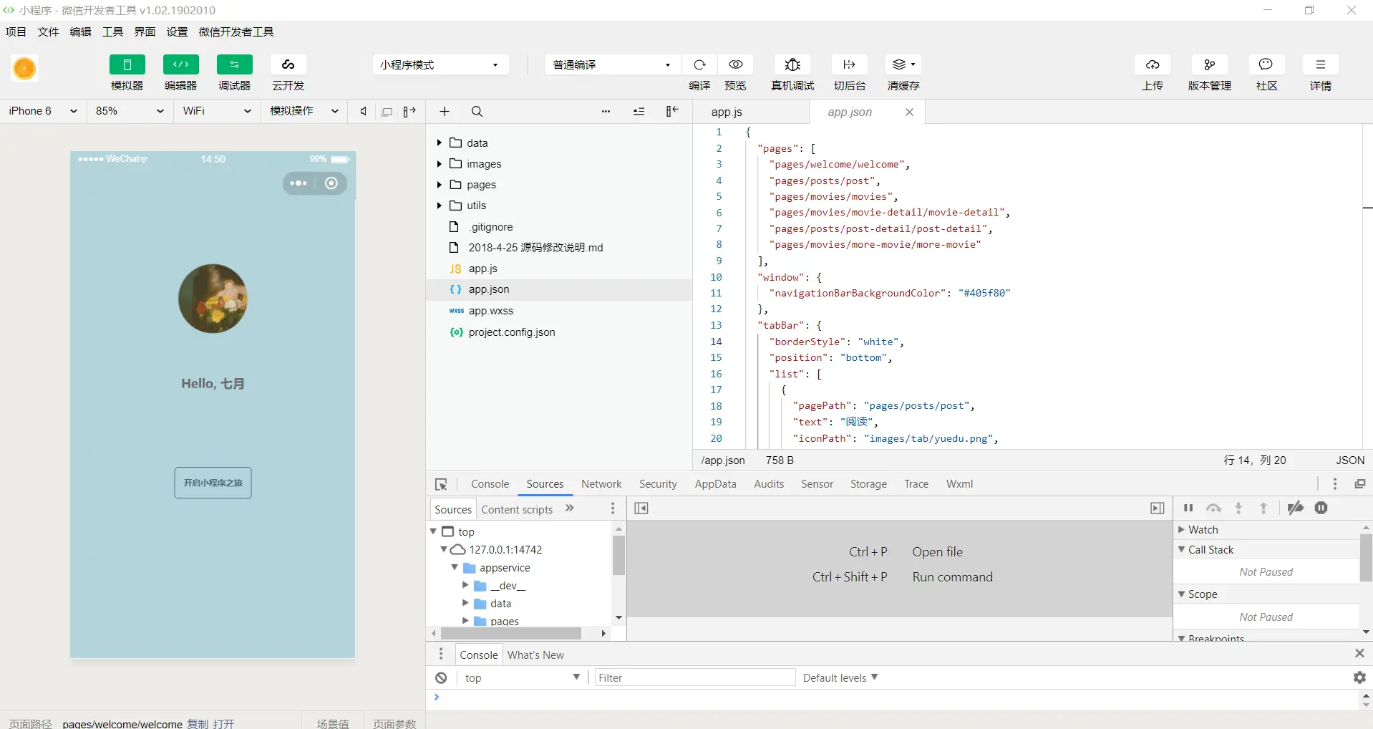Search files with magnifier icon

pos(477,111)
